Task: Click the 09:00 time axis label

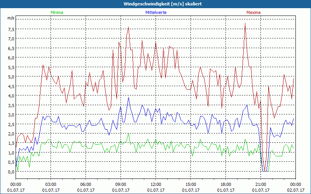Action: 121,184
